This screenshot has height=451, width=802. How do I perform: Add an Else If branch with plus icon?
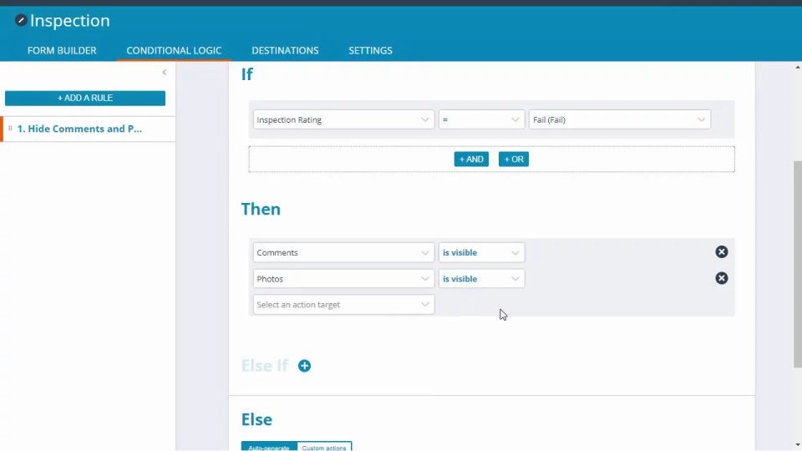[304, 366]
